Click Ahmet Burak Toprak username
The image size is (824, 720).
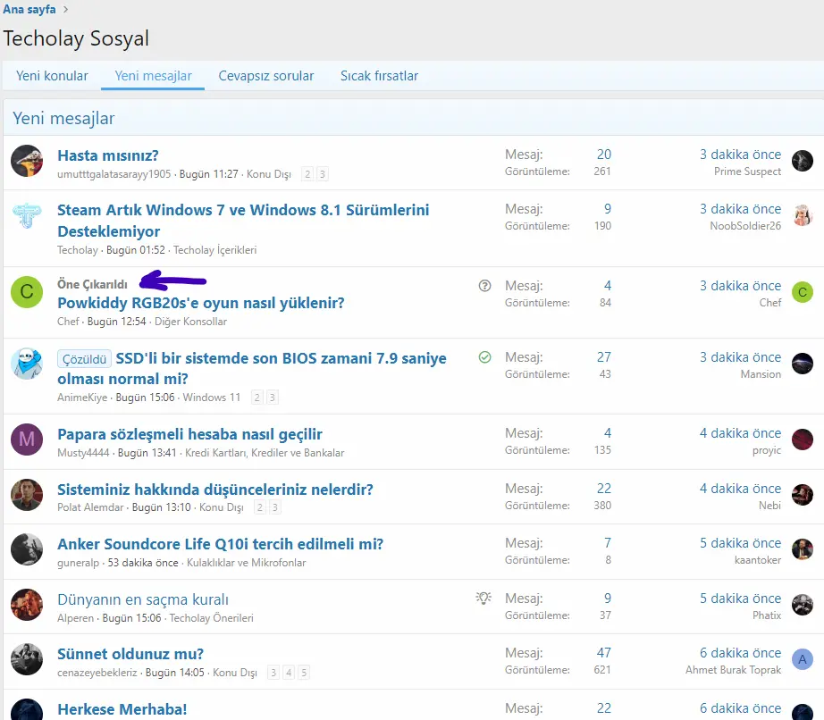[x=733, y=670]
